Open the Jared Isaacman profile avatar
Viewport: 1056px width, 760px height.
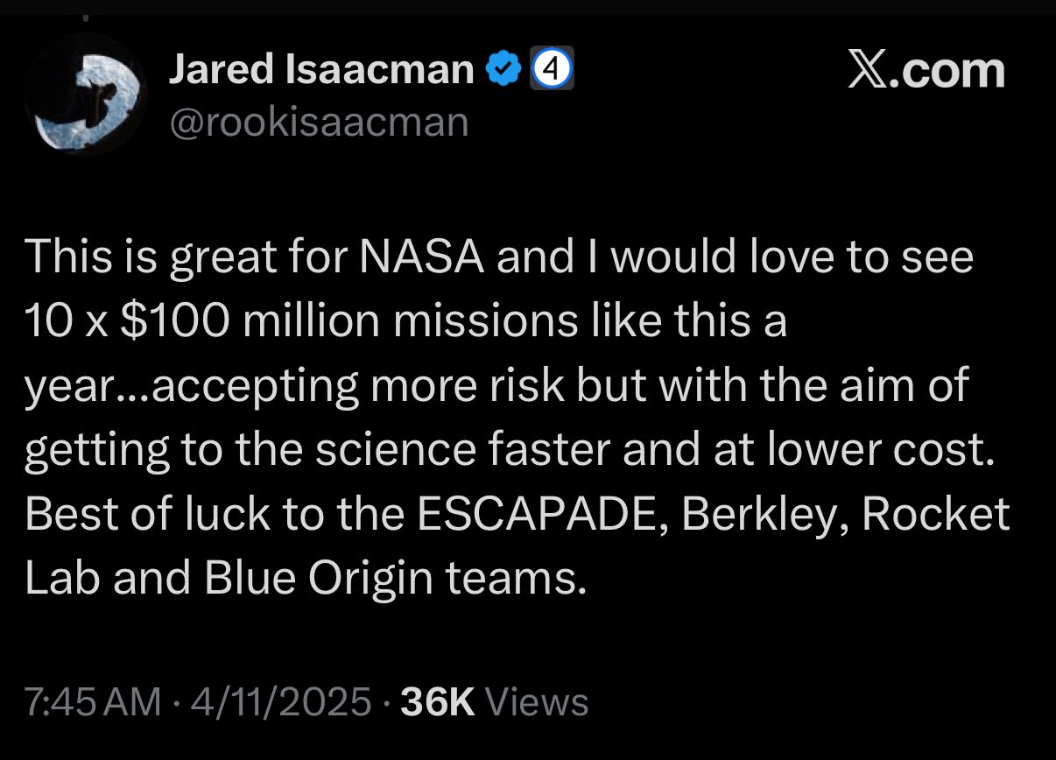point(85,95)
